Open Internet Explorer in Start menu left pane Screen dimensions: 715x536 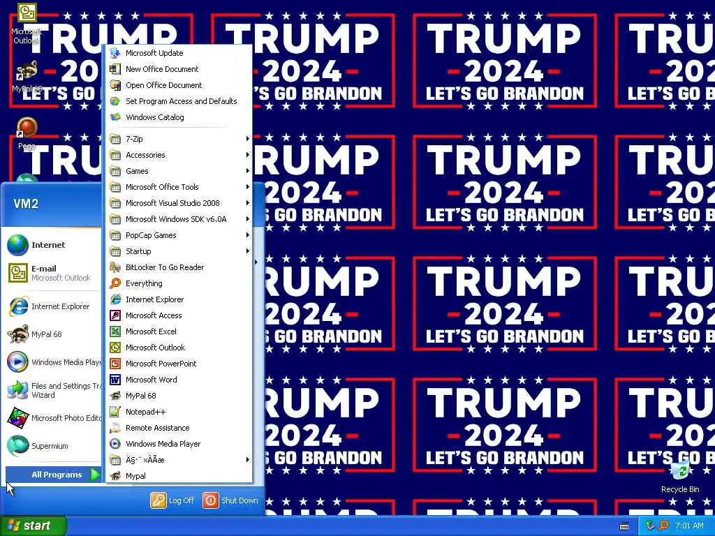point(52,306)
